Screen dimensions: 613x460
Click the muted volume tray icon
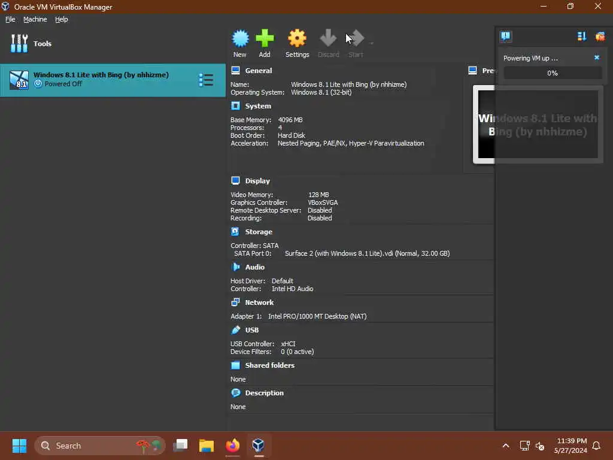pos(540,446)
